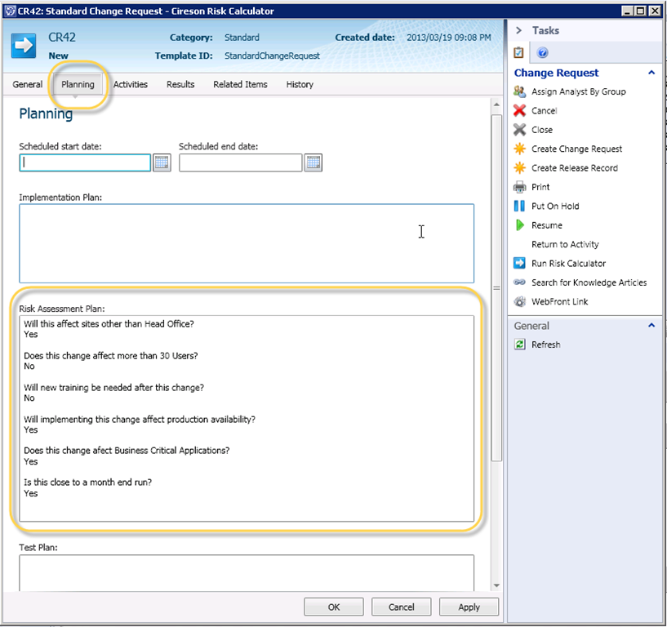Click the green Resume arrow icon
Image resolution: width=667 pixels, height=627 pixels.
[x=519, y=225]
